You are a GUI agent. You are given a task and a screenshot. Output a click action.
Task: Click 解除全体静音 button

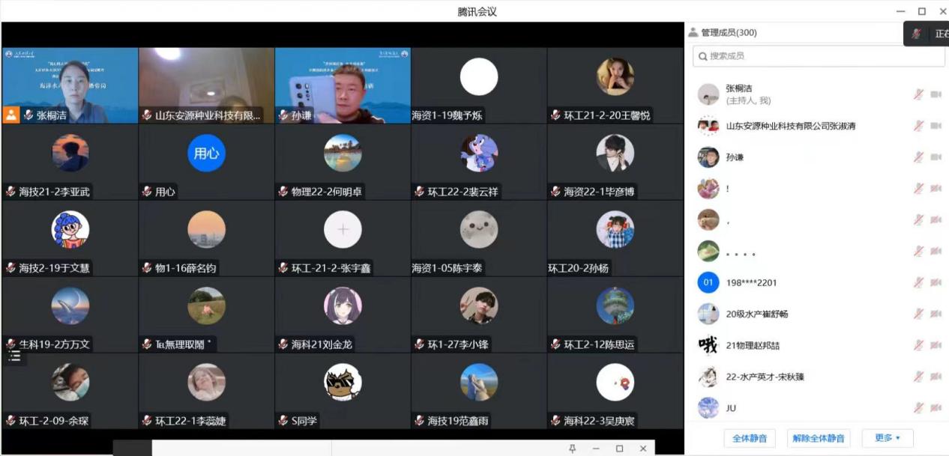pos(819,438)
